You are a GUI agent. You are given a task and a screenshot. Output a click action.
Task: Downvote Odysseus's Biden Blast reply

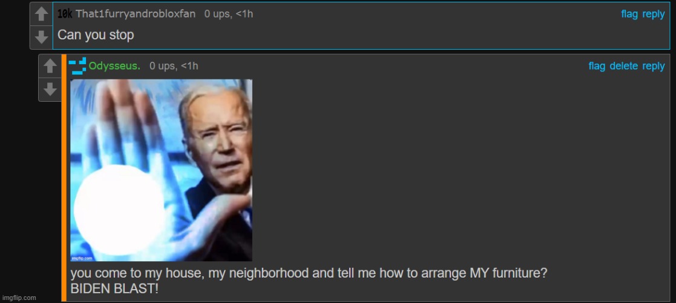50,89
